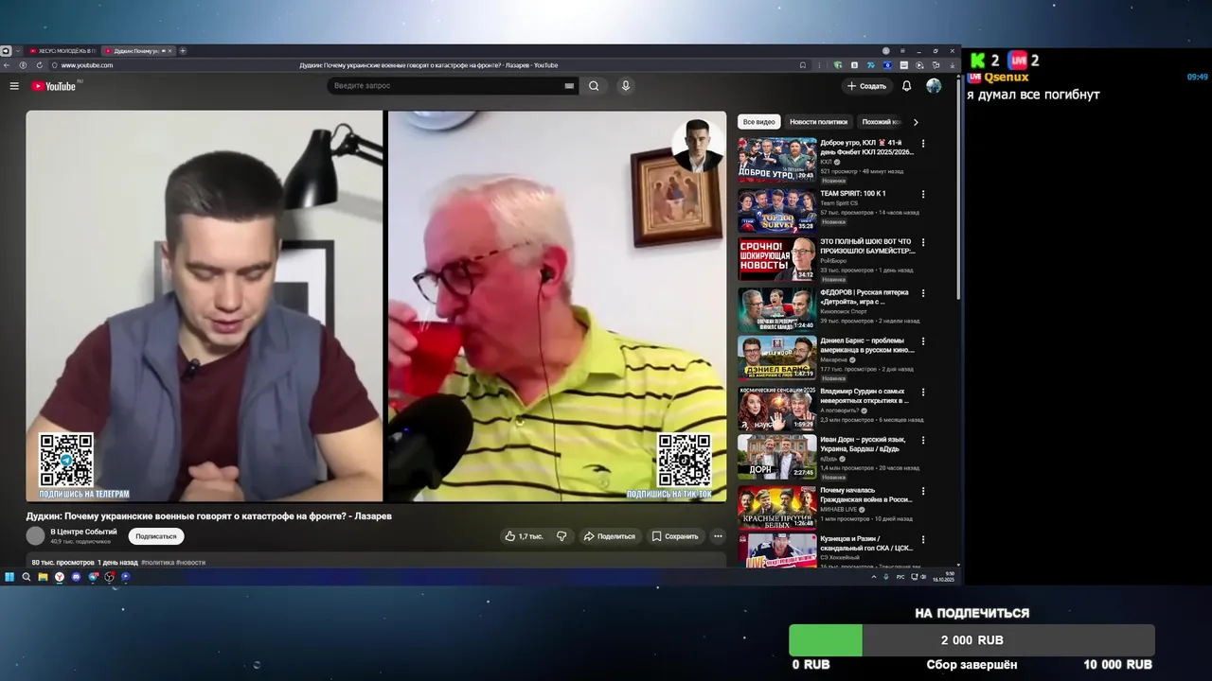
Task: Subscribe with the Подписаться button
Action: click(156, 536)
